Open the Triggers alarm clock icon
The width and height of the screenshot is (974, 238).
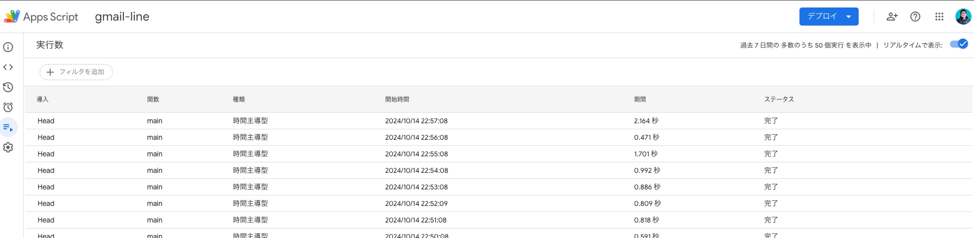click(8, 107)
